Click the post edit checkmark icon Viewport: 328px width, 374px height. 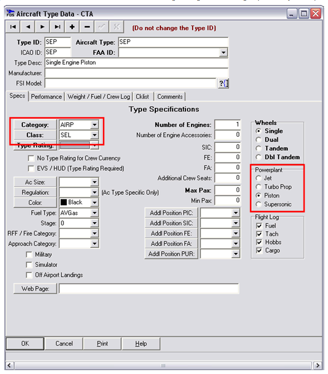(x=102, y=27)
